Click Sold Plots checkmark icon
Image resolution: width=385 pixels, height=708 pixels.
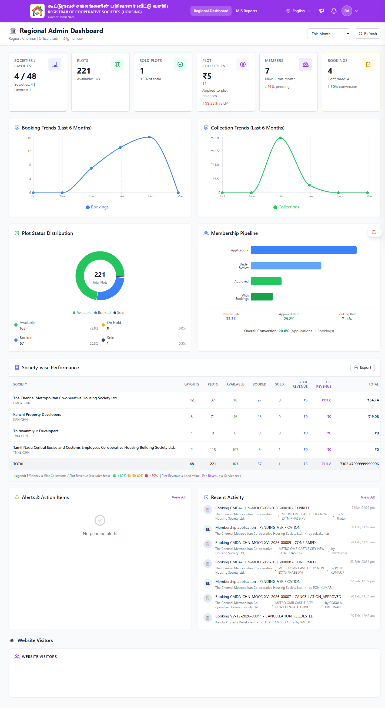coord(180,64)
